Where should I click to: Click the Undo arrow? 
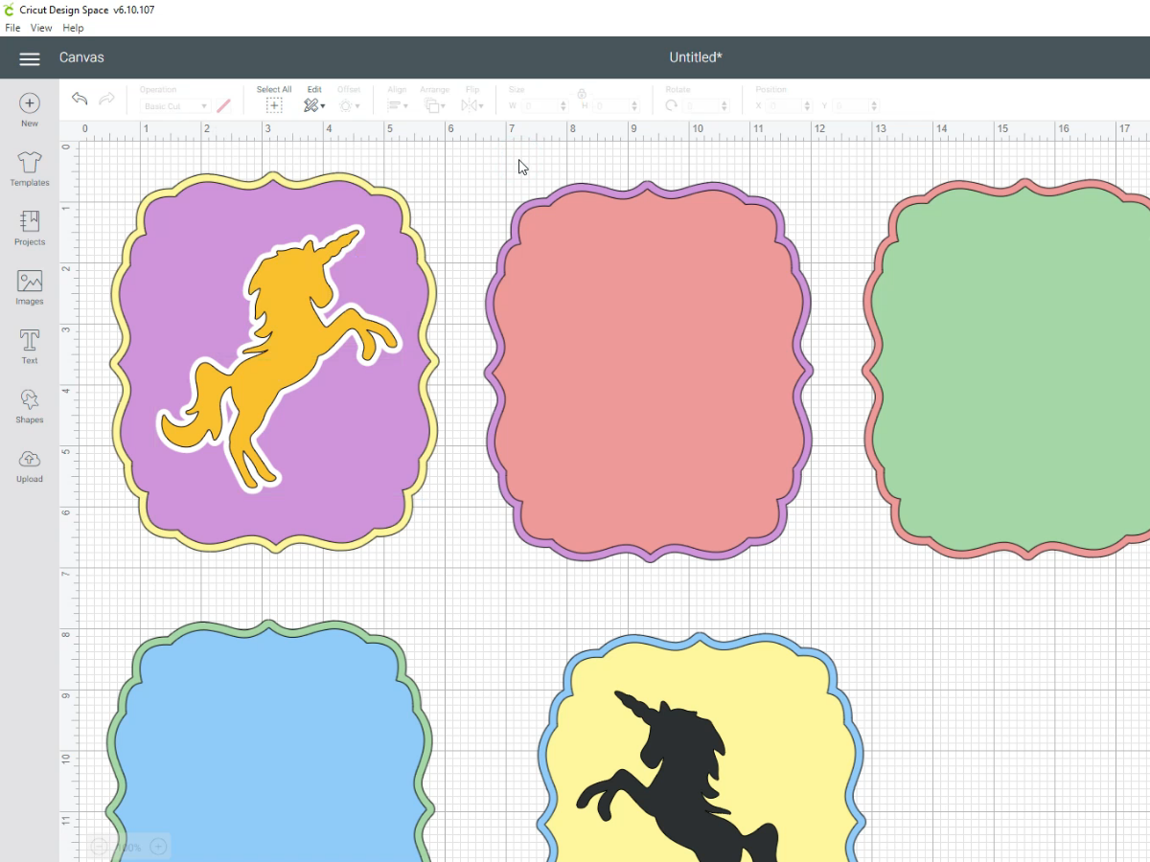point(80,100)
